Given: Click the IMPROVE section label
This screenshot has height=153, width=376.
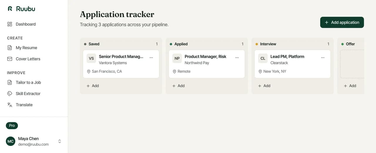Looking at the screenshot, I should pyautogui.click(x=16, y=73).
